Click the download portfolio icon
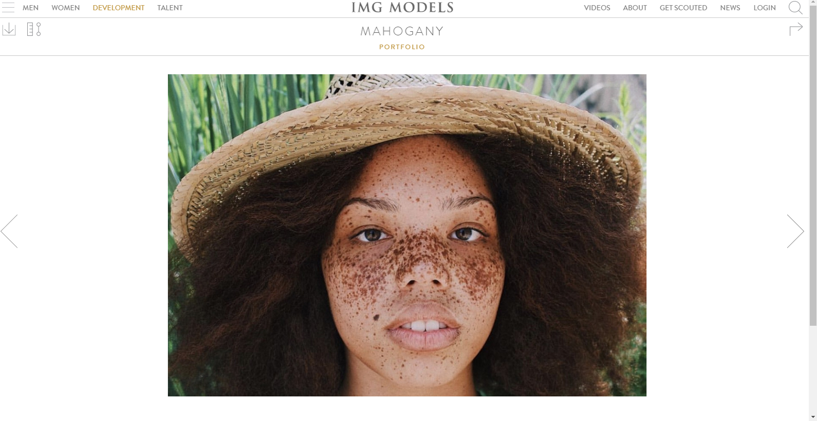817x421 pixels. click(9, 29)
